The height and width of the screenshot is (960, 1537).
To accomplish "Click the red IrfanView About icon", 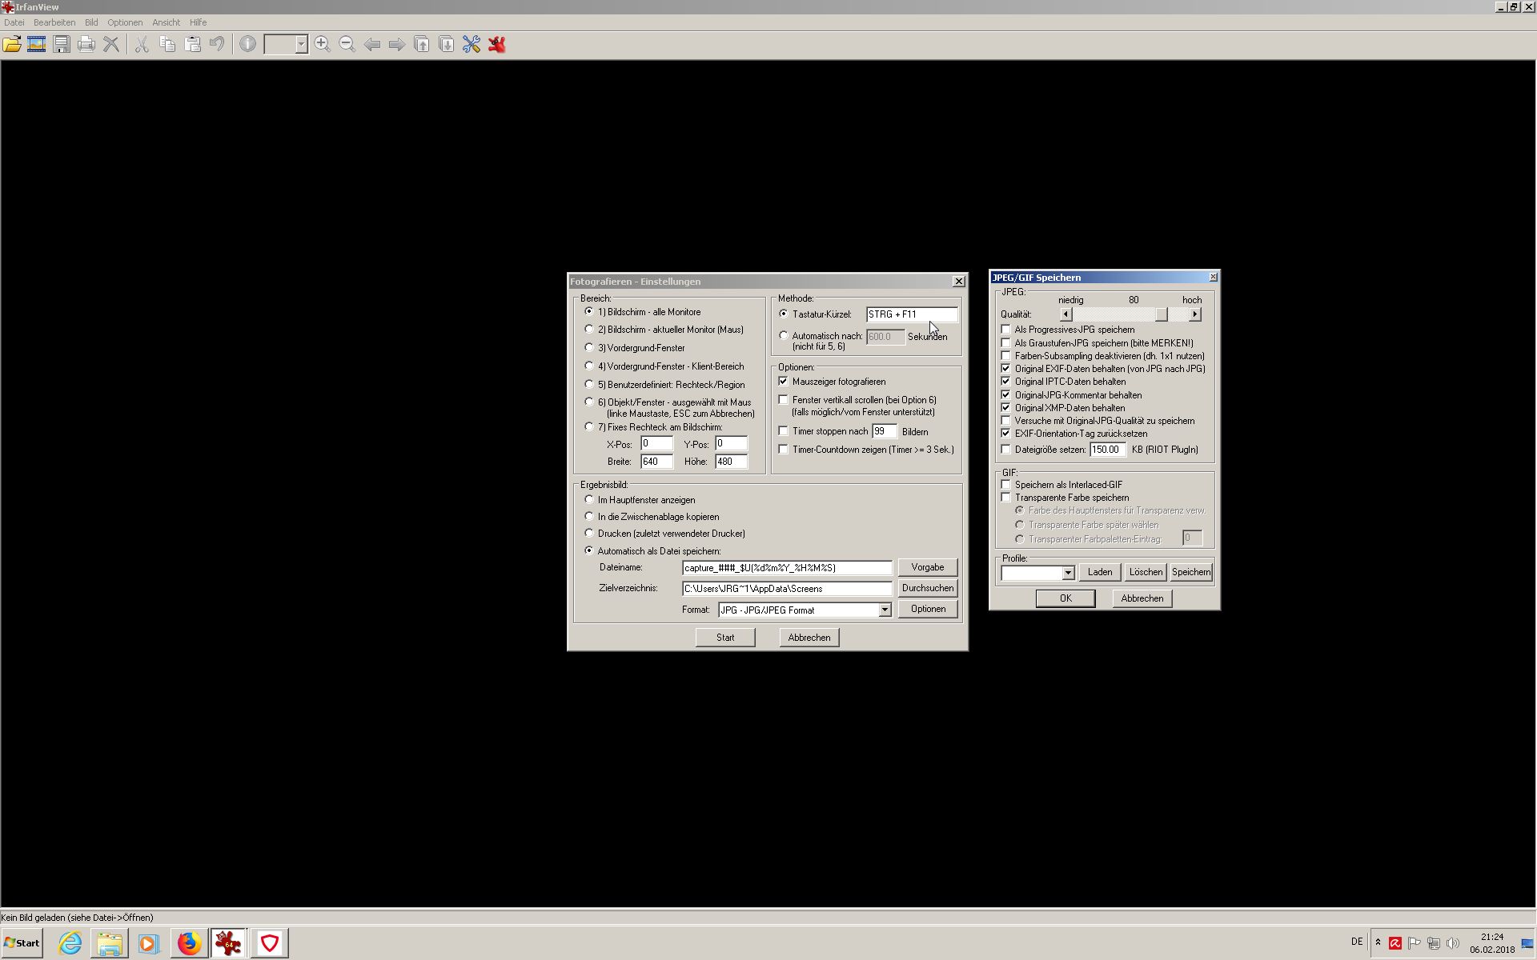I will [497, 45].
